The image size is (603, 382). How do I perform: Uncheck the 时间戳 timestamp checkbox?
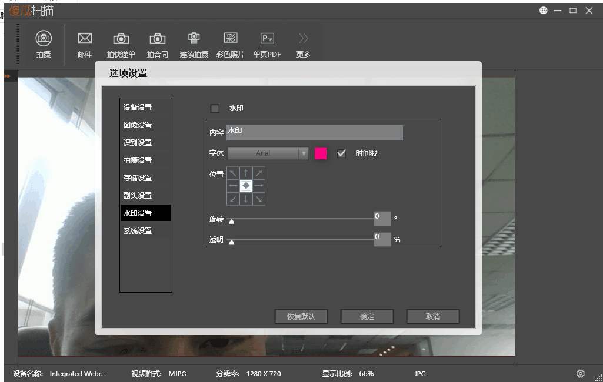click(x=341, y=153)
